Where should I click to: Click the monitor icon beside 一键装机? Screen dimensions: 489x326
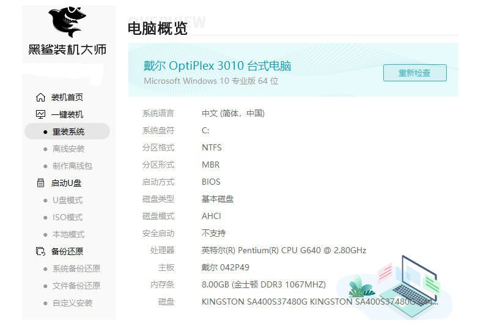(40, 114)
